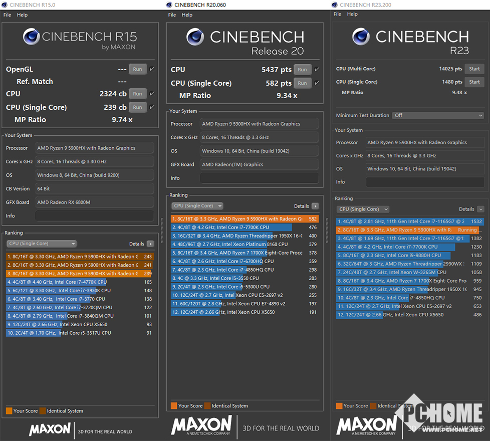Open the R20 ranking type dropdown
The height and width of the screenshot is (441, 490).
click(197, 205)
